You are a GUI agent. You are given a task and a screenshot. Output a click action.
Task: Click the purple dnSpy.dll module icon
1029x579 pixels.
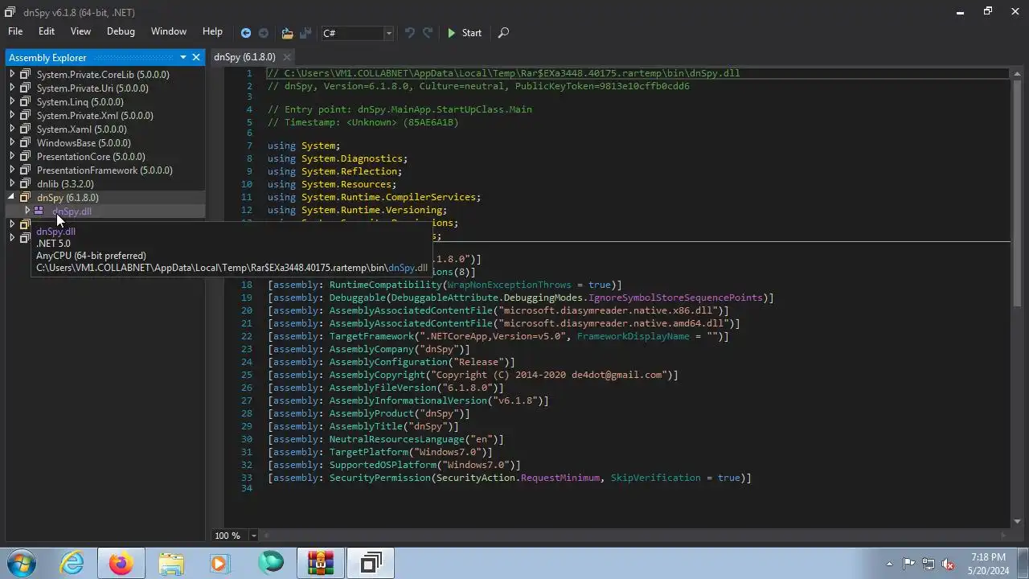[39, 211]
